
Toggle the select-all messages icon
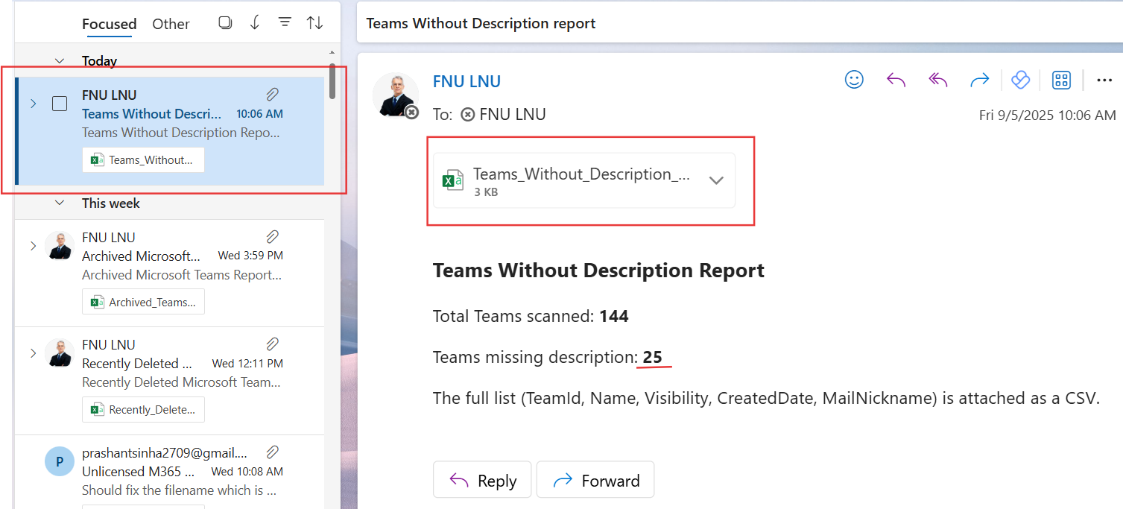point(225,23)
